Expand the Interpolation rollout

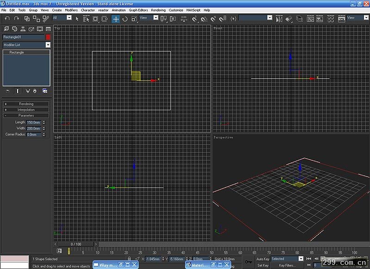tap(26, 110)
